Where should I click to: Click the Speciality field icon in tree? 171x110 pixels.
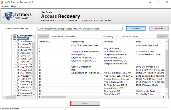pos(18,82)
